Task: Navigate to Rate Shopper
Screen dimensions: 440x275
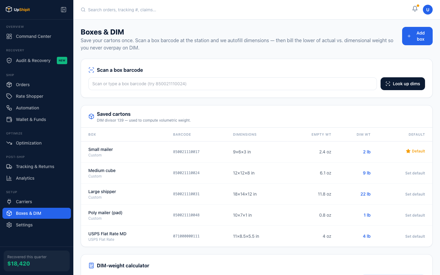Action: (37, 96)
